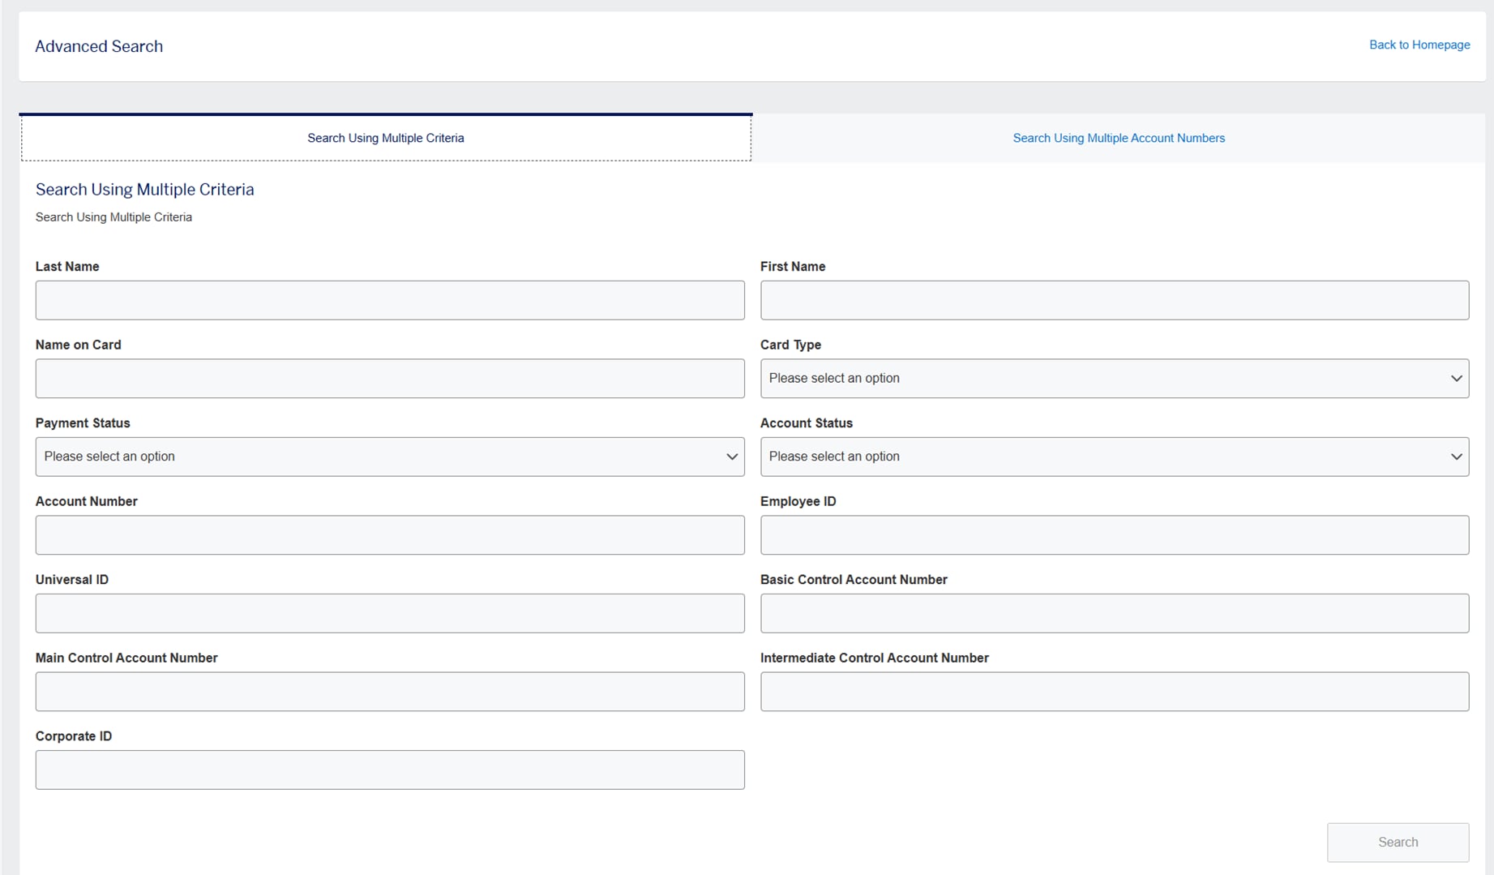Go back via Back to Homepage link

click(1419, 45)
